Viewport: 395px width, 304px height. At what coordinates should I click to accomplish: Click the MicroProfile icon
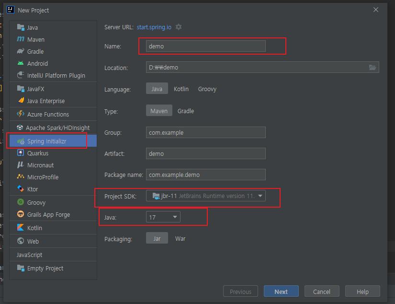21,176
